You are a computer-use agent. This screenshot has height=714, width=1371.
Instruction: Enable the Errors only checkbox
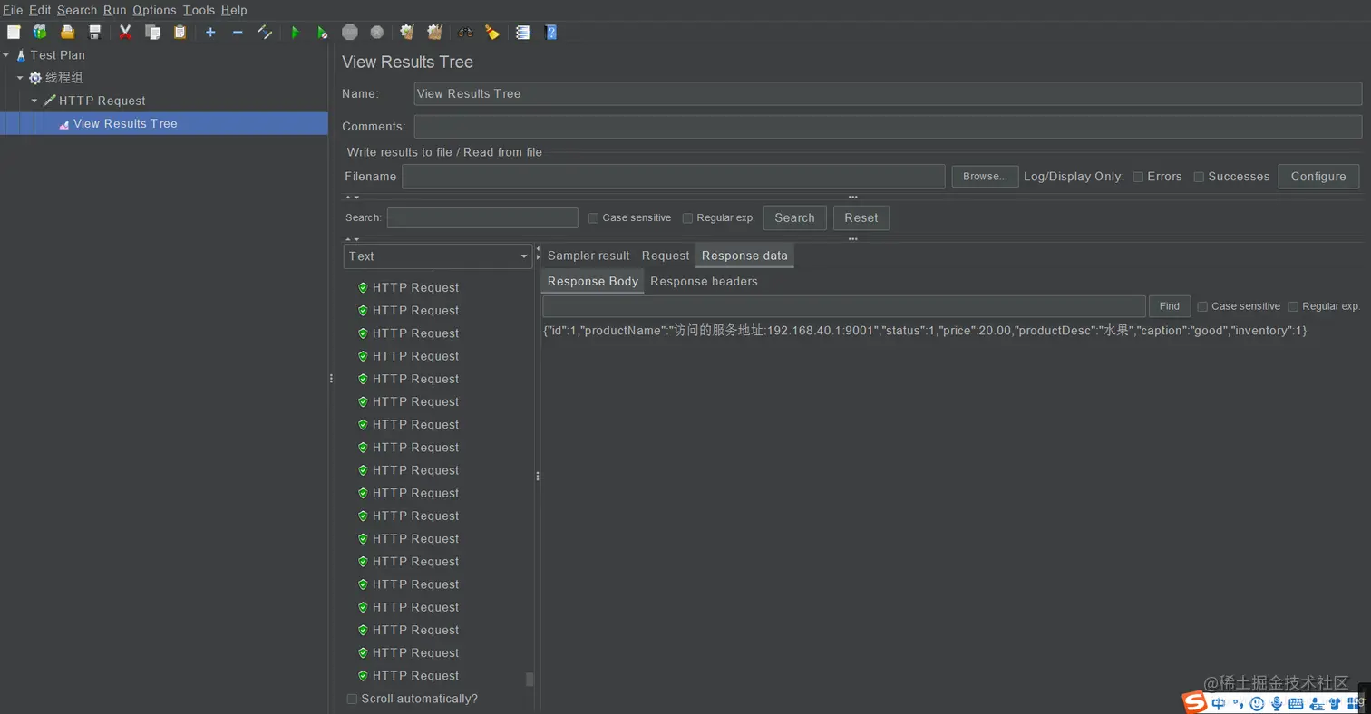1138,177
